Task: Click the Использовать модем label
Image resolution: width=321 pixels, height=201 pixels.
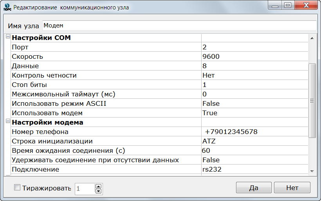Action: 47,113
